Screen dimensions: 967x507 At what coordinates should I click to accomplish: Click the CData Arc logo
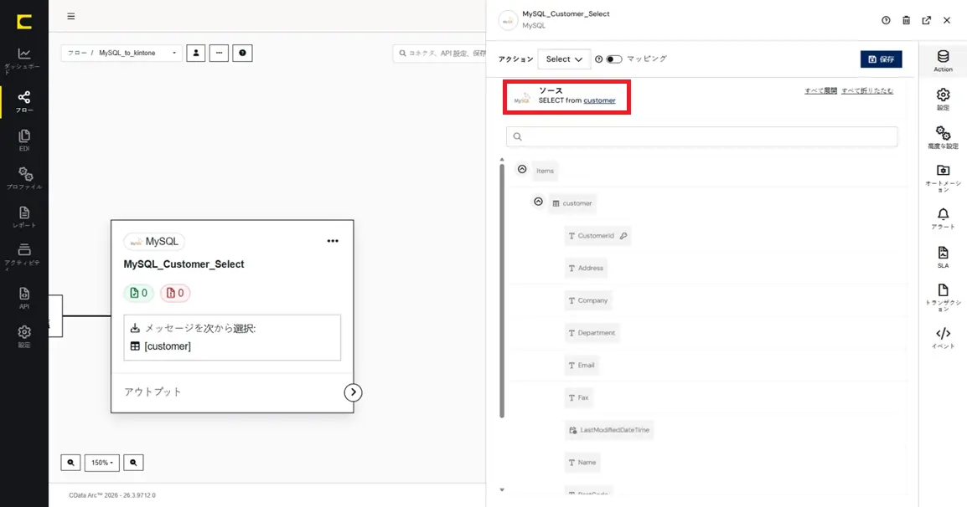pos(24,23)
